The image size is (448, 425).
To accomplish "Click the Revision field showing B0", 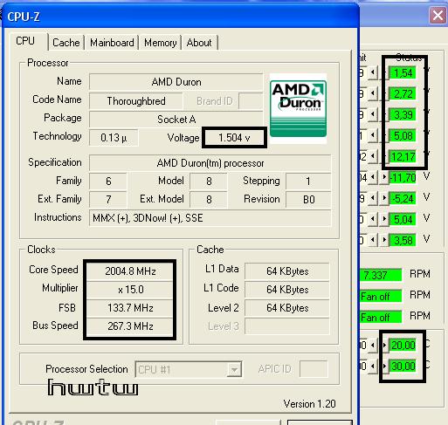I will pos(308,200).
